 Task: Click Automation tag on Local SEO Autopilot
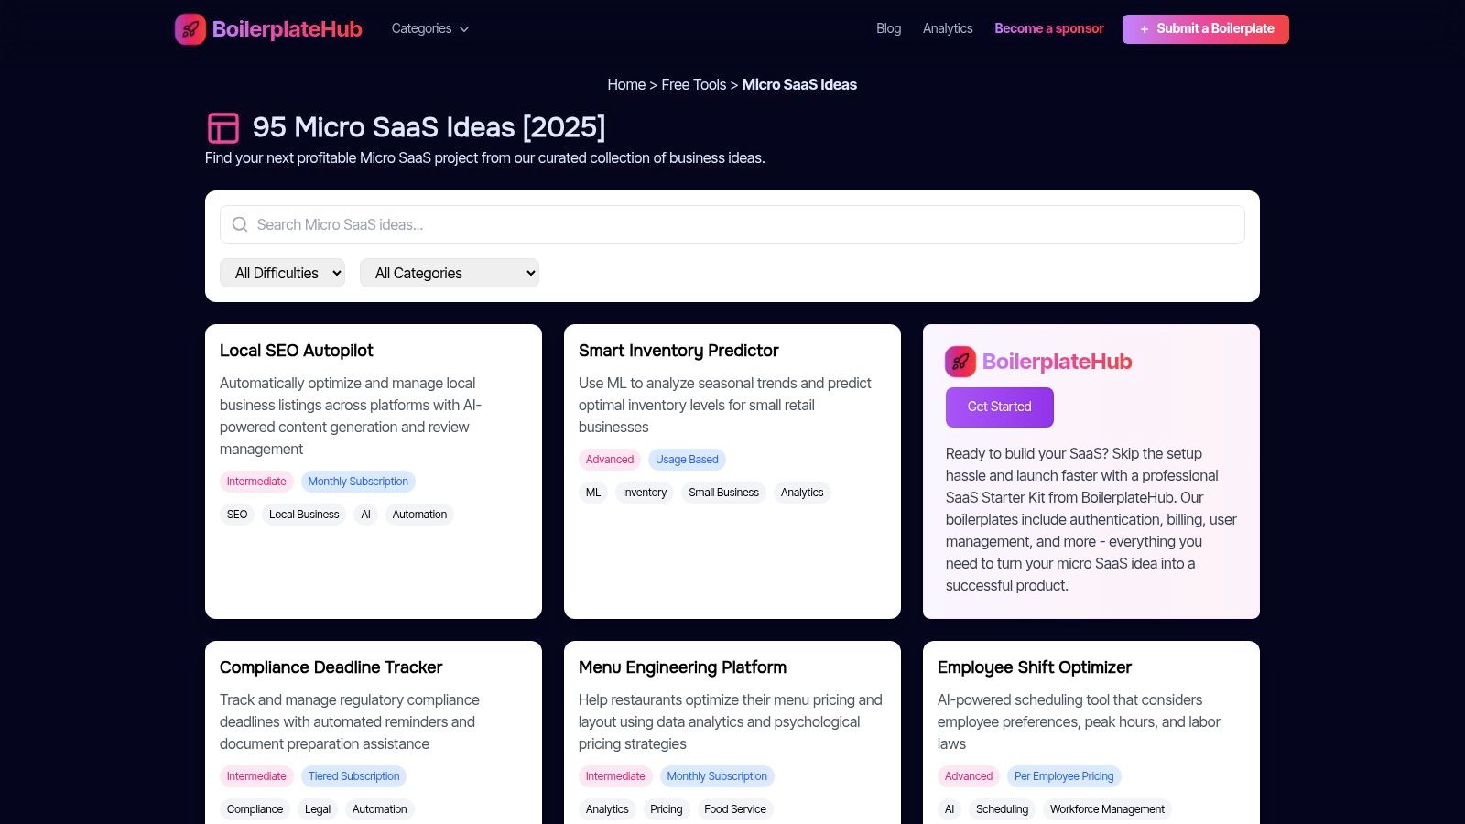point(419,515)
